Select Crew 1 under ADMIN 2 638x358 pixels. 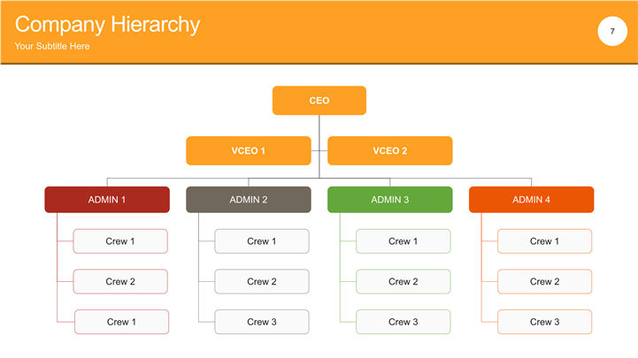(262, 241)
